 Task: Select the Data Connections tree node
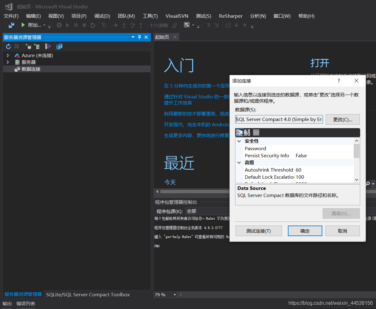click(31, 69)
